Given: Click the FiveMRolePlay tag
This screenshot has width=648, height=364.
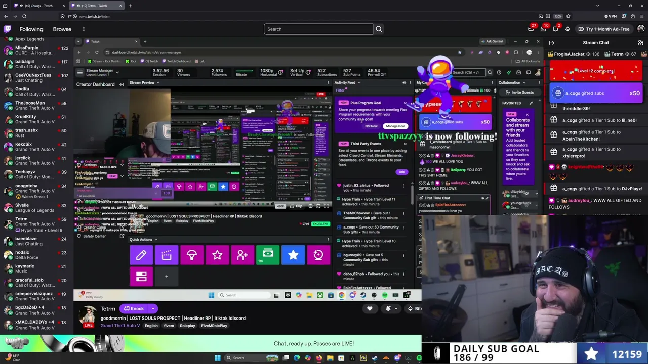Looking at the screenshot, I should tap(214, 326).
